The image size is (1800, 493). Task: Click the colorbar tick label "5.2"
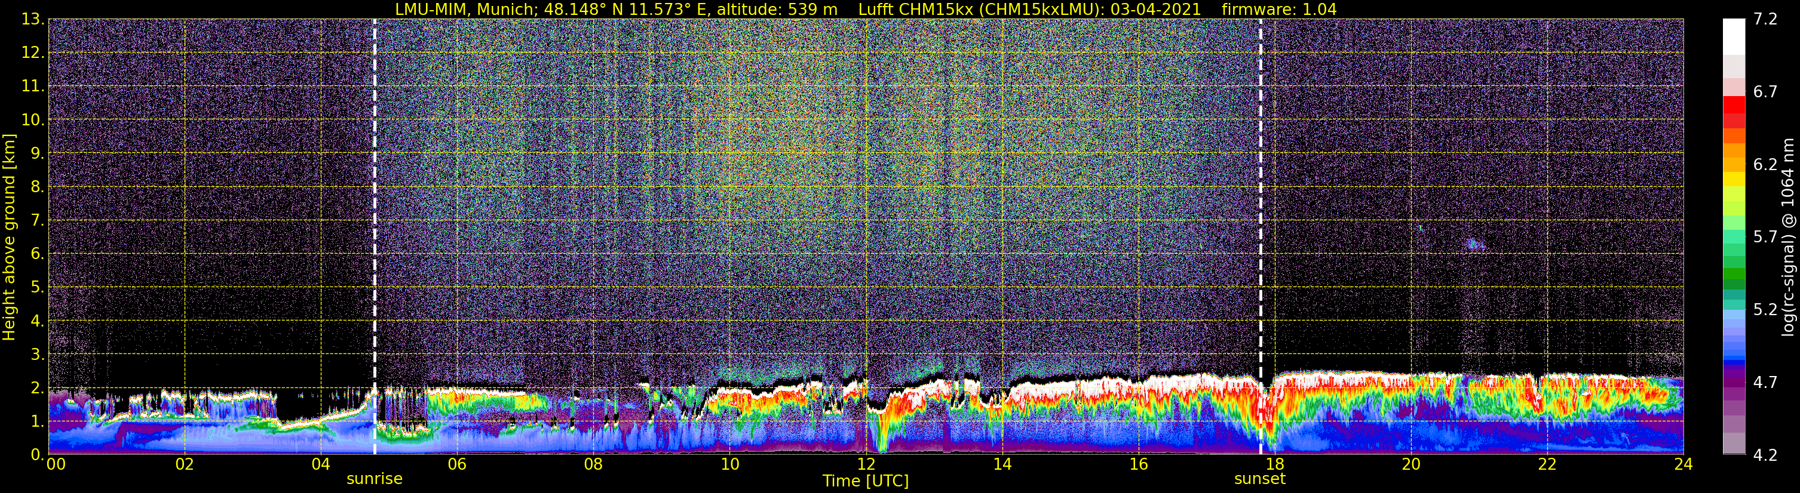[x=1765, y=310]
